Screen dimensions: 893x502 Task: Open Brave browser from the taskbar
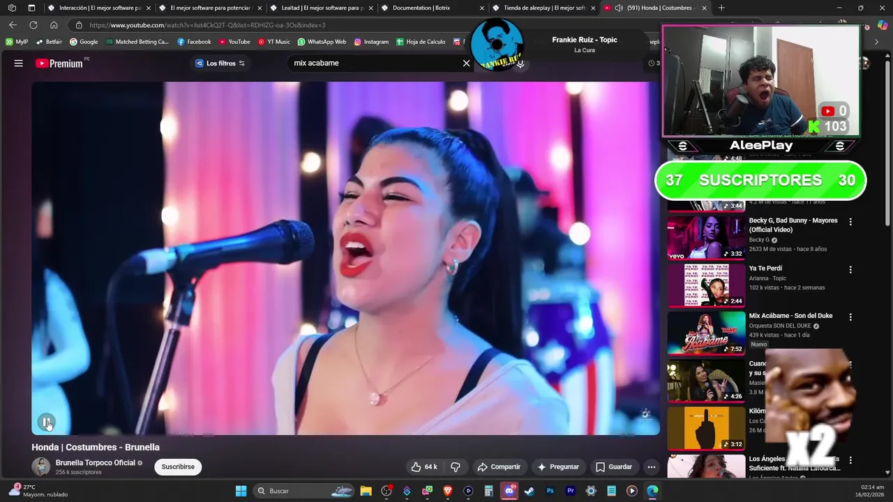(x=447, y=491)
